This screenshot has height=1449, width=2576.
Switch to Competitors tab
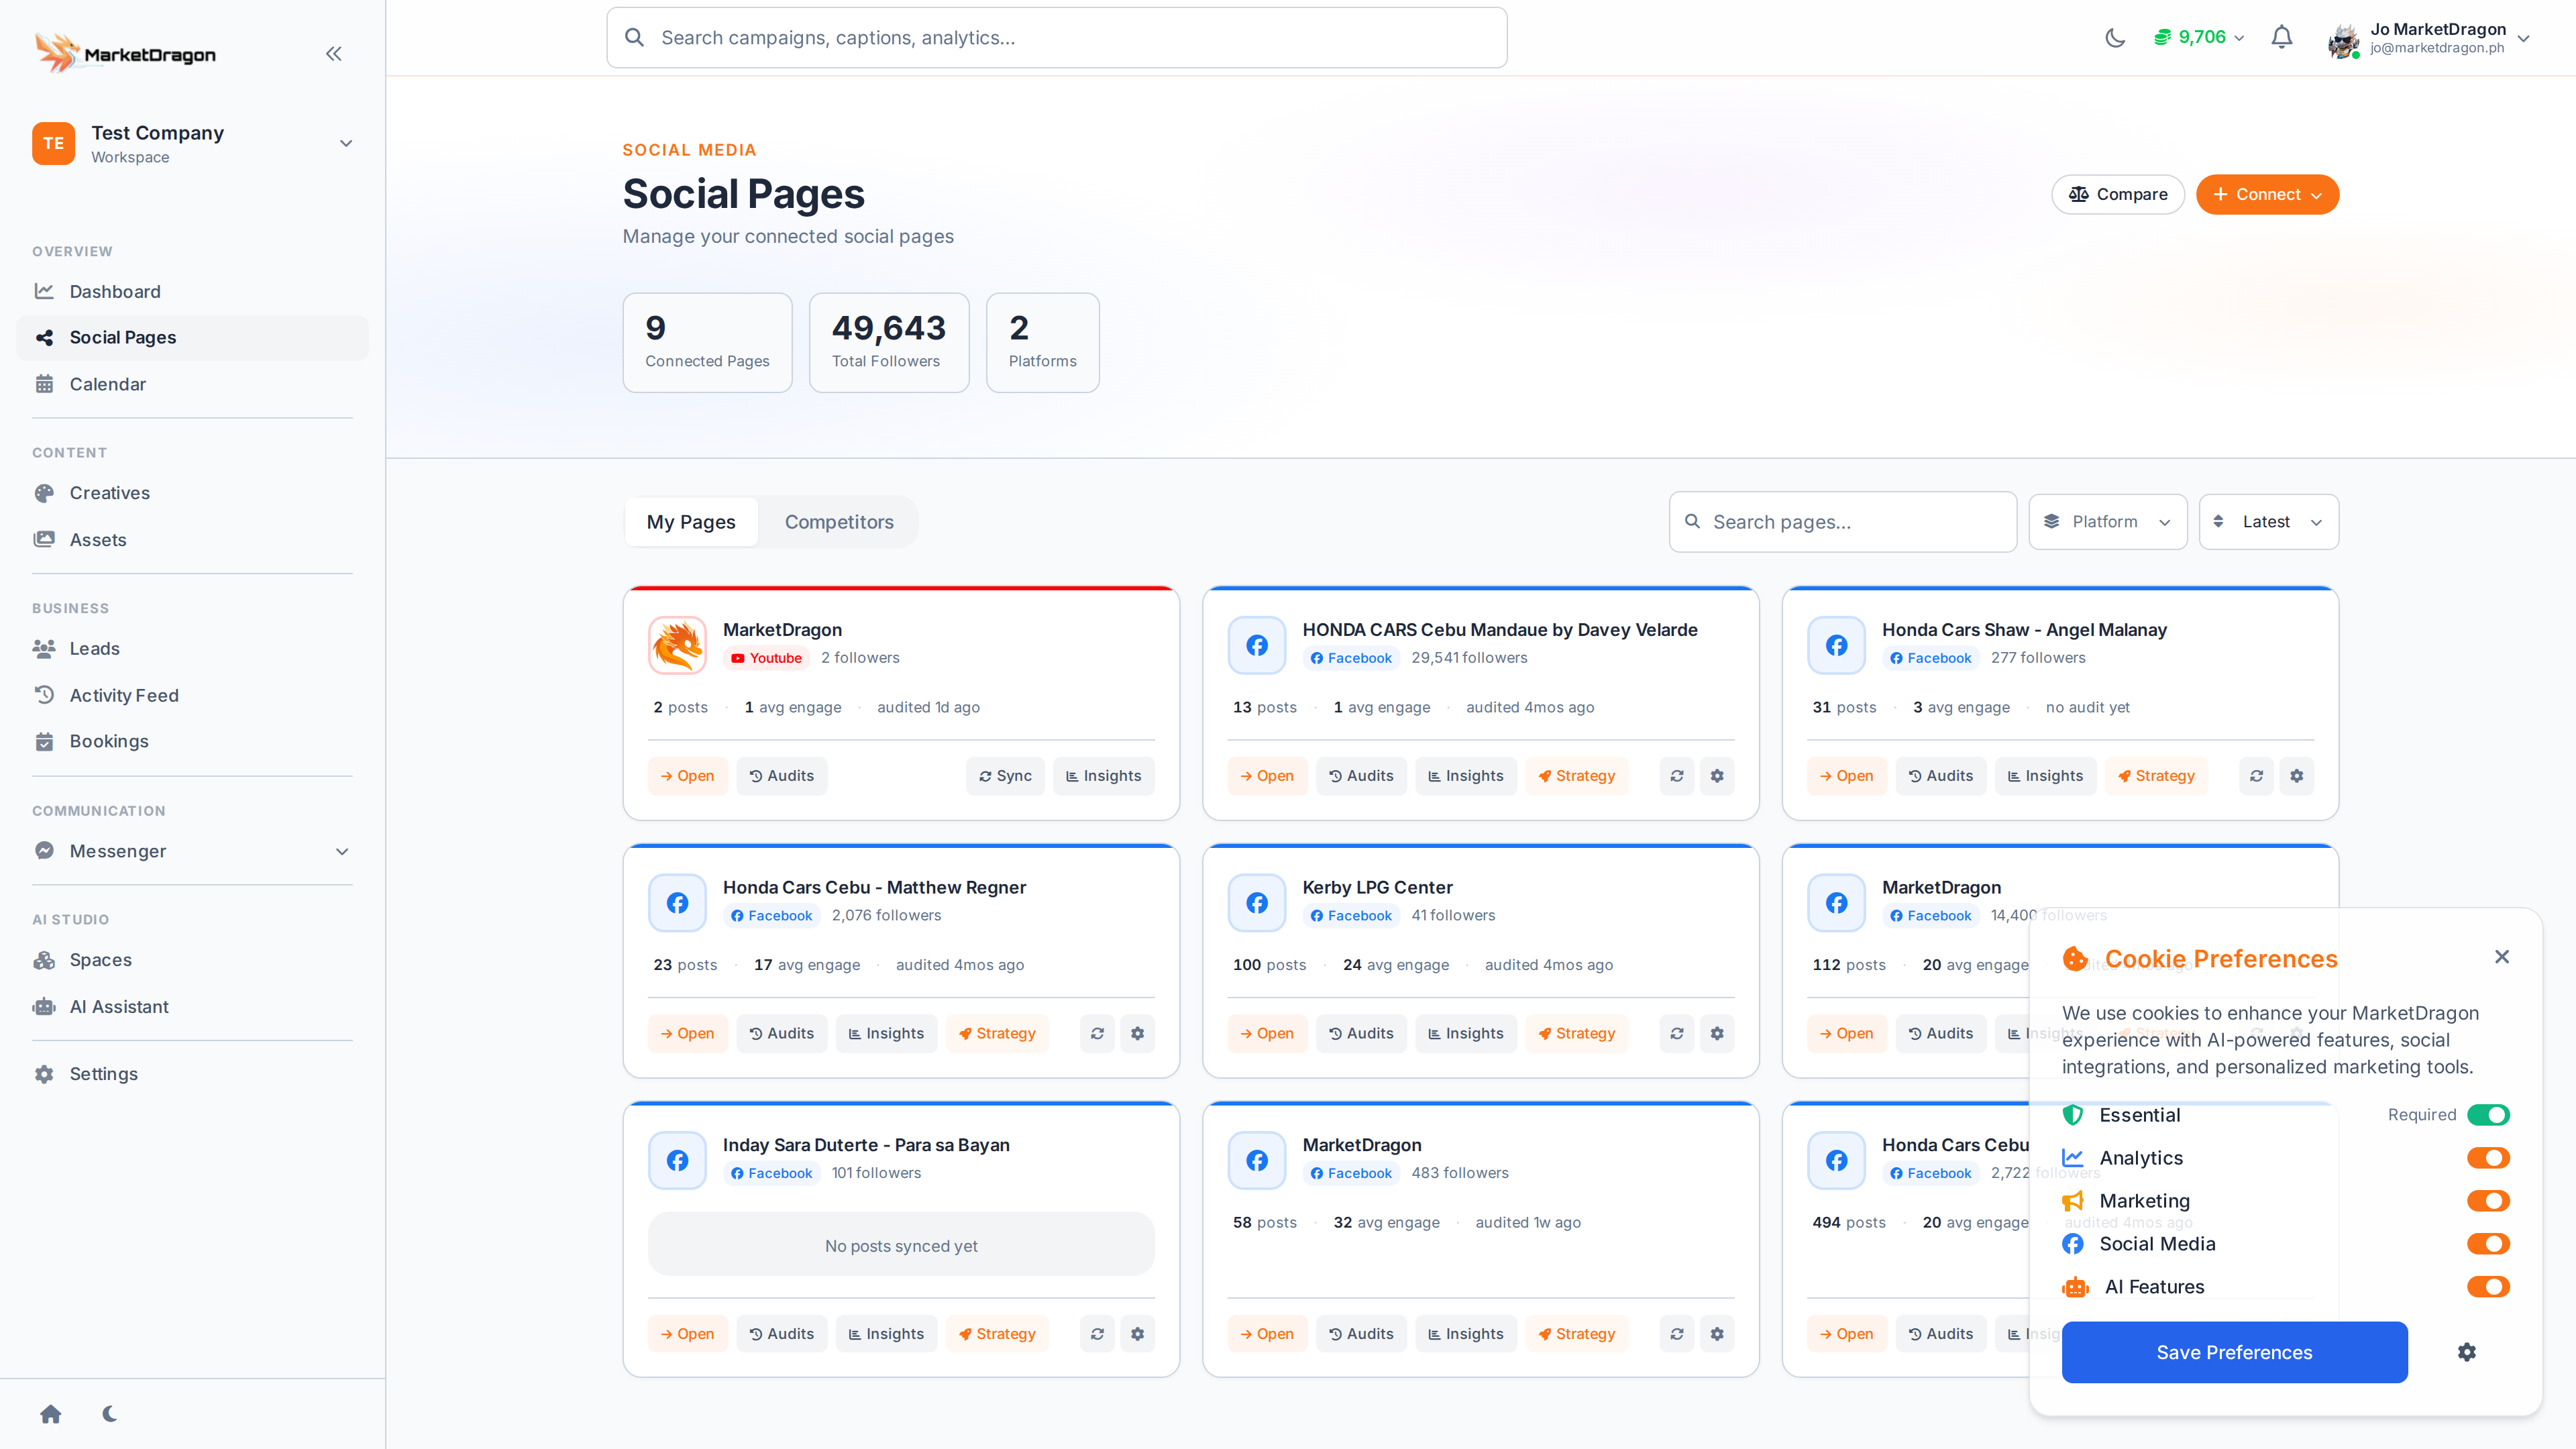839,522
